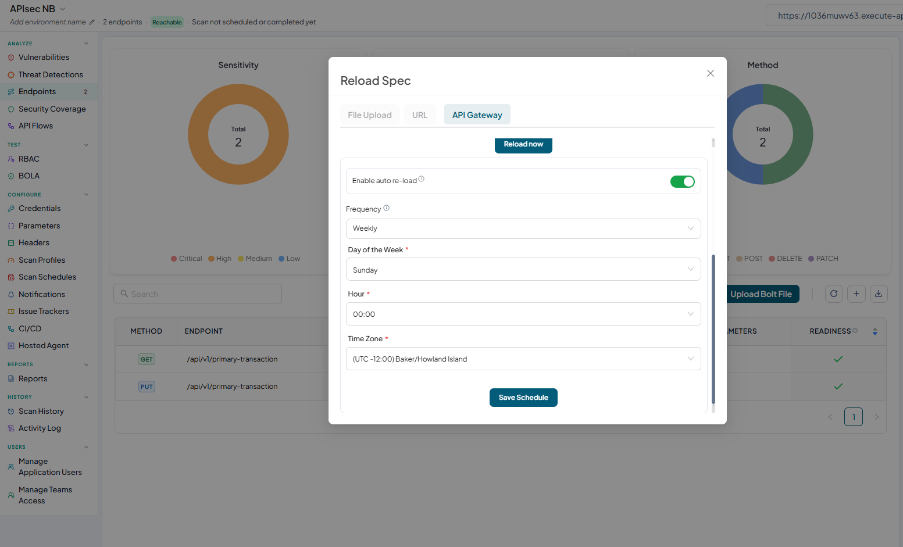
Task: Click the Reload Spec dialog scrollbar
Action: coord(713,329)
